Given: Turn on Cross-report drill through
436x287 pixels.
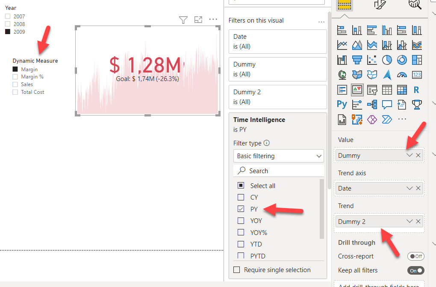Looking at the screenshot, I should coord(416,256).
